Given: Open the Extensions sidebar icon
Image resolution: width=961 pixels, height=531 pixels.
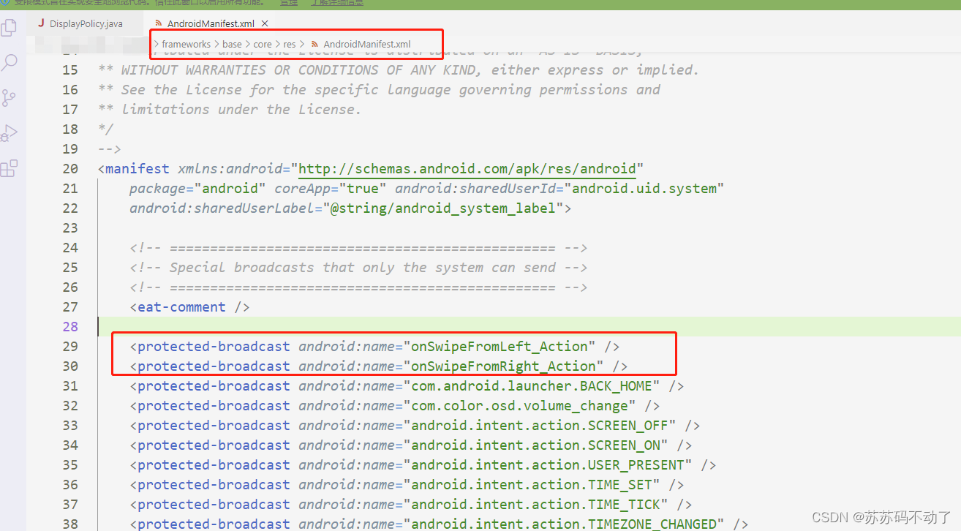Looking at the screenshot, I should tap(10, 167).
